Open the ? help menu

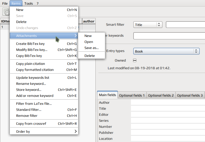(x=38, y=3)
